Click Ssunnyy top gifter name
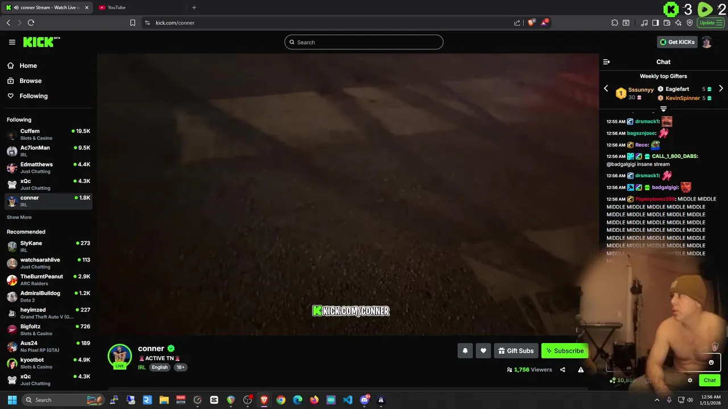Viewport: 728px width, 409px height. [x=641, y=90]
